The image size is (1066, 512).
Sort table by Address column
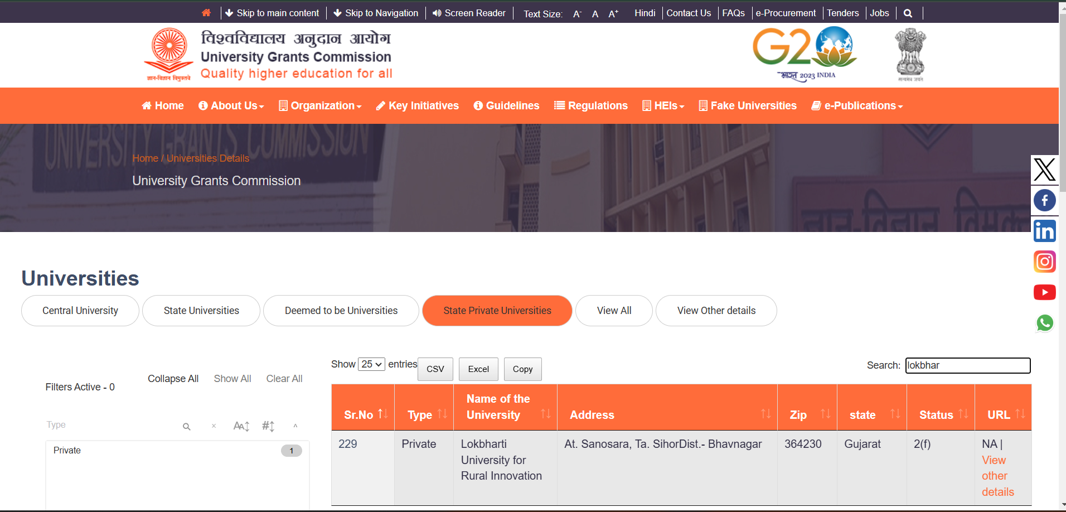point(667,407)
